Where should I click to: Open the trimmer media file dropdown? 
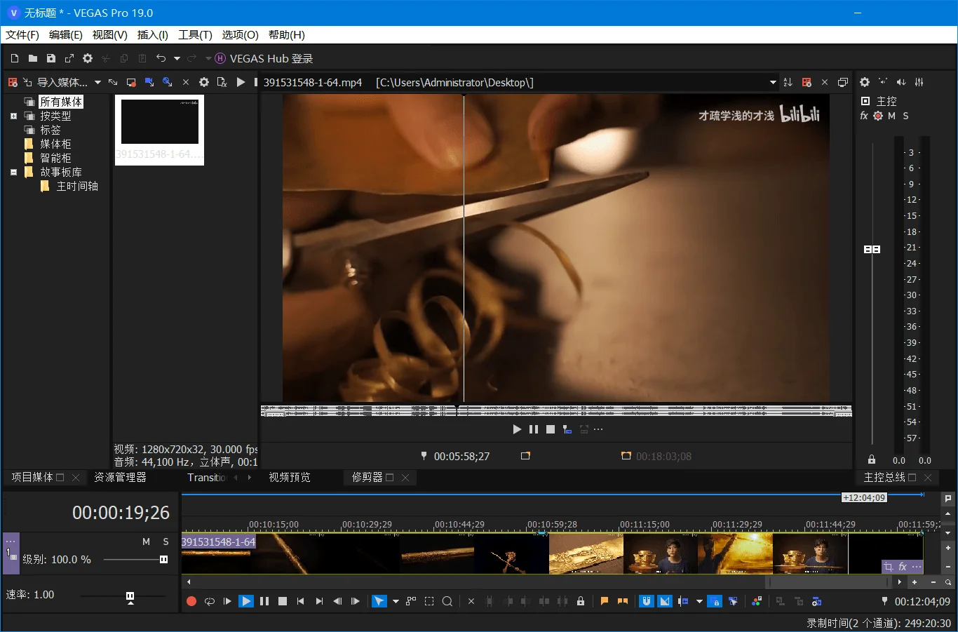[771, 82]
